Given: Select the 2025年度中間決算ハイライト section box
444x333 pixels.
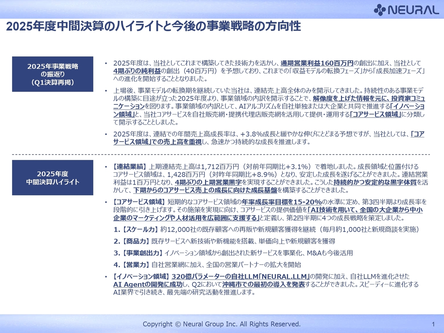Looking at the screenshot, I should [x=53, y=178].
